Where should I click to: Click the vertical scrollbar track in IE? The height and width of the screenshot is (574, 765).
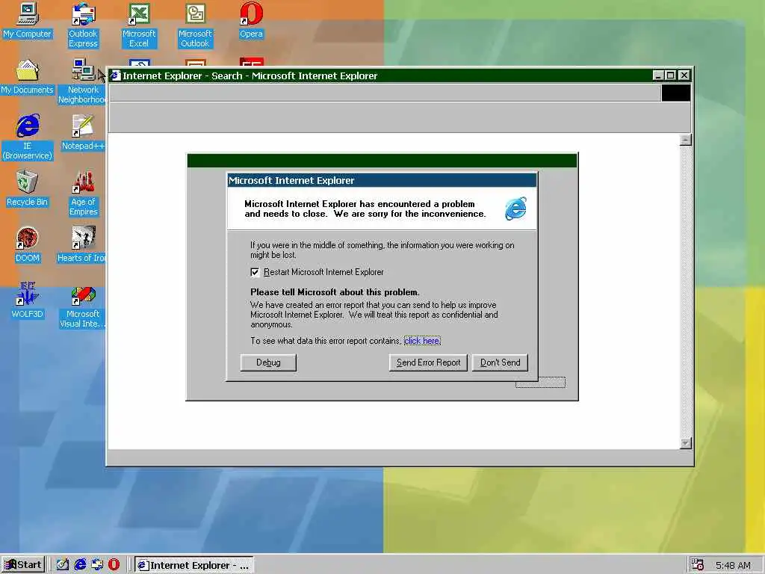coord(686,291)
